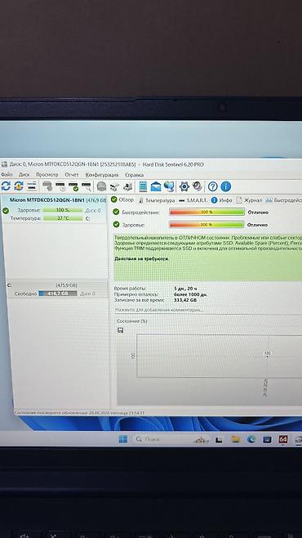Image resolution: width=302 pixels, height=538 pixels.
Task: Open the Файл menu
Action: point(7,174)
